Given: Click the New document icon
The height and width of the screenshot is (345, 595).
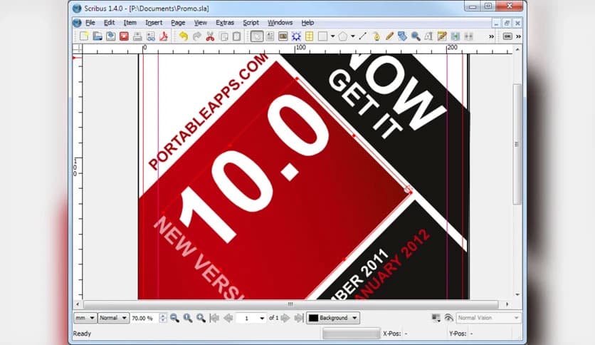Looking at the screenshot, I should click(85, 36).
